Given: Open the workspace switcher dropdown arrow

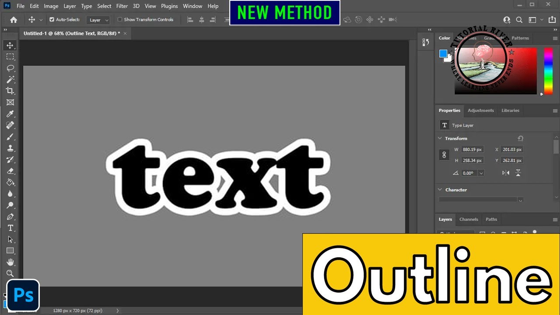Looking at the screenshot, I should [542, 20].
